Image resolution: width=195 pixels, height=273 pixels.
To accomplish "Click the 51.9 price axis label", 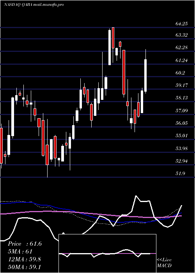I will pyautogui.click(x=180, y=173).
